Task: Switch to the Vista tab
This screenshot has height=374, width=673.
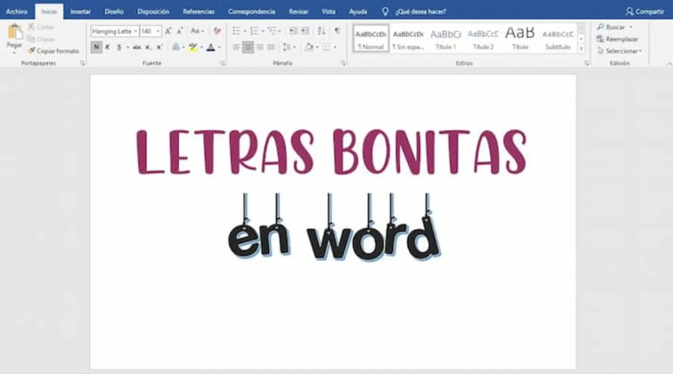Action: tap(328, 12)
